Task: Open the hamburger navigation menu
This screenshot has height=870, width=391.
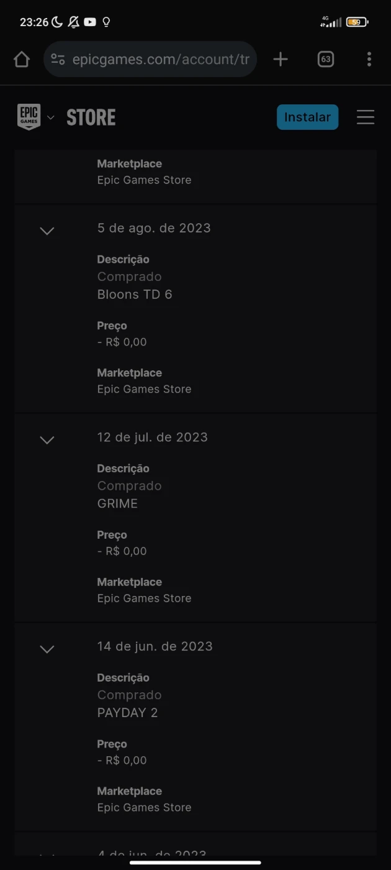Action: pyautogui.click(x=366, y=117)
